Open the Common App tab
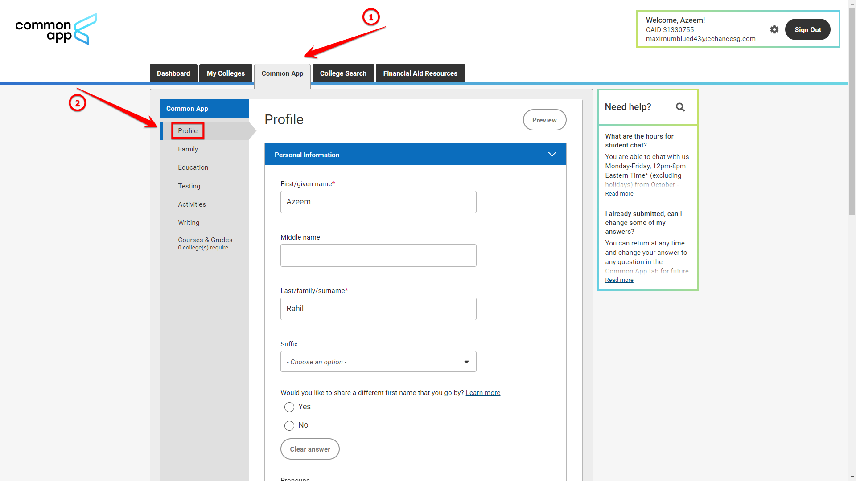 click(282, 73)
